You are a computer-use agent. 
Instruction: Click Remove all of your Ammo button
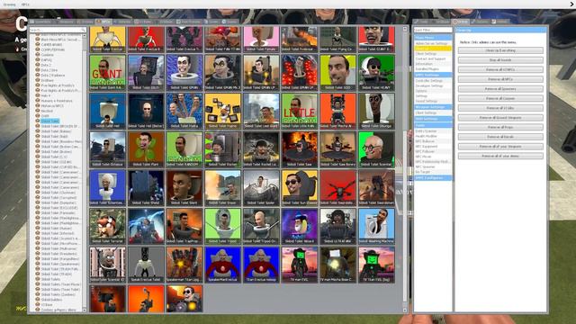click(x=500, y=156)
